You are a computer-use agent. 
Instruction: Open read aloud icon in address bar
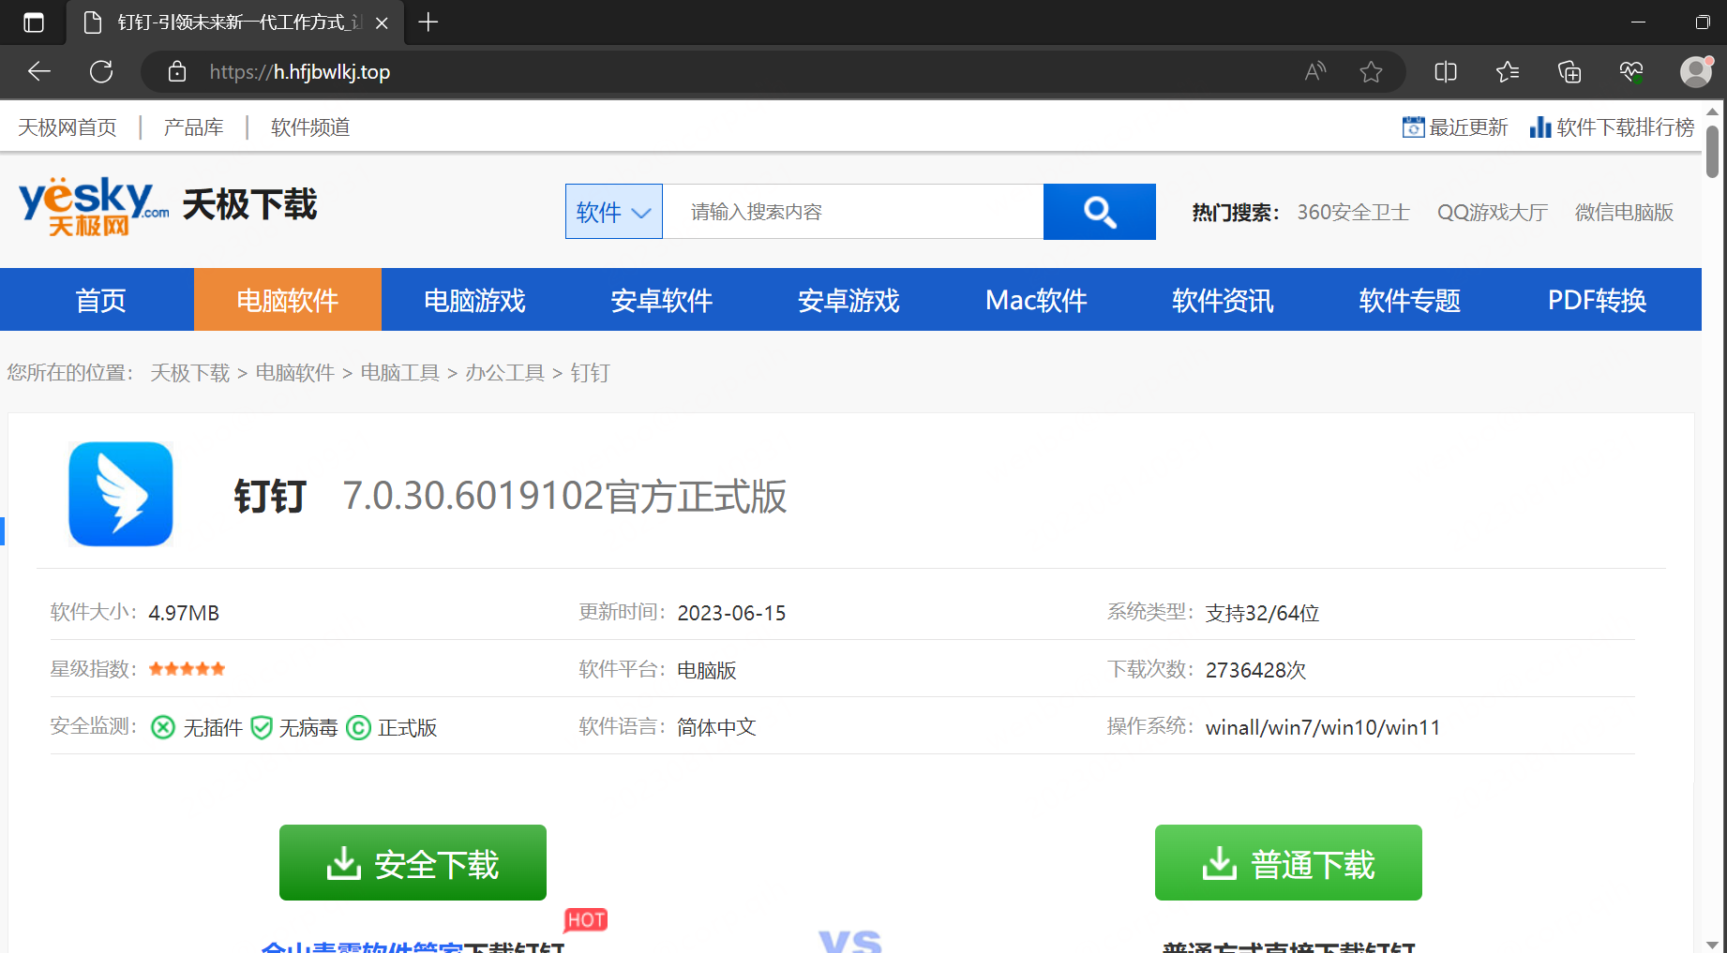(1315, 72)
